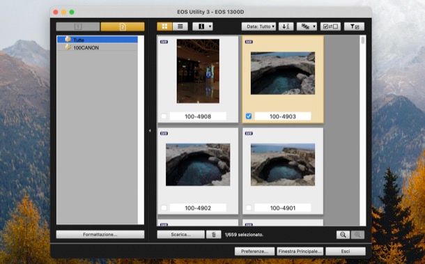
Task: Open the image type filter dropdown
Action: (x=307, y=26)
